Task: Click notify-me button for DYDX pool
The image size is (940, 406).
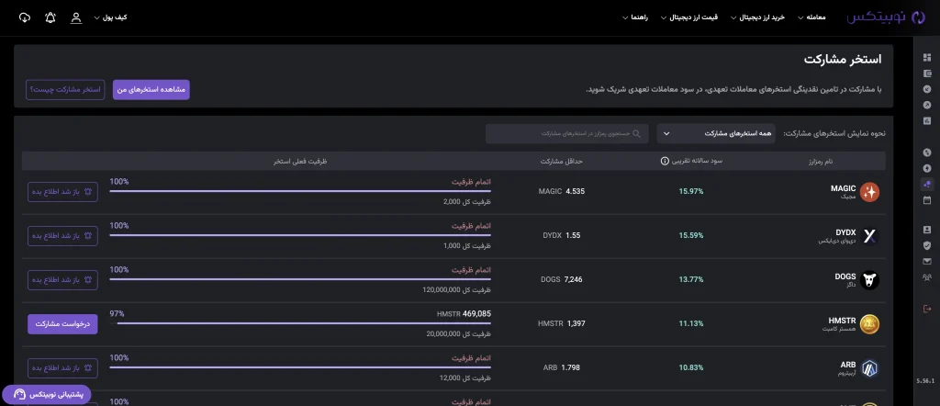Action: tap(63, 236)
